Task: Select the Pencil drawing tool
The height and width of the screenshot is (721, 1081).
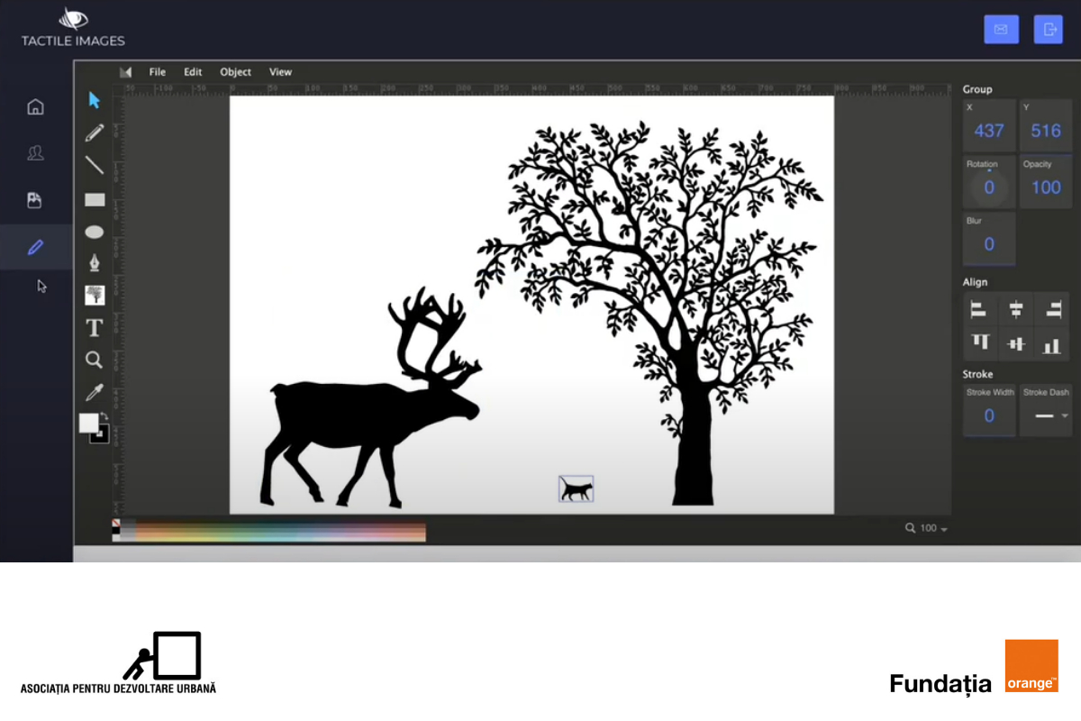Action: (94, 132)
